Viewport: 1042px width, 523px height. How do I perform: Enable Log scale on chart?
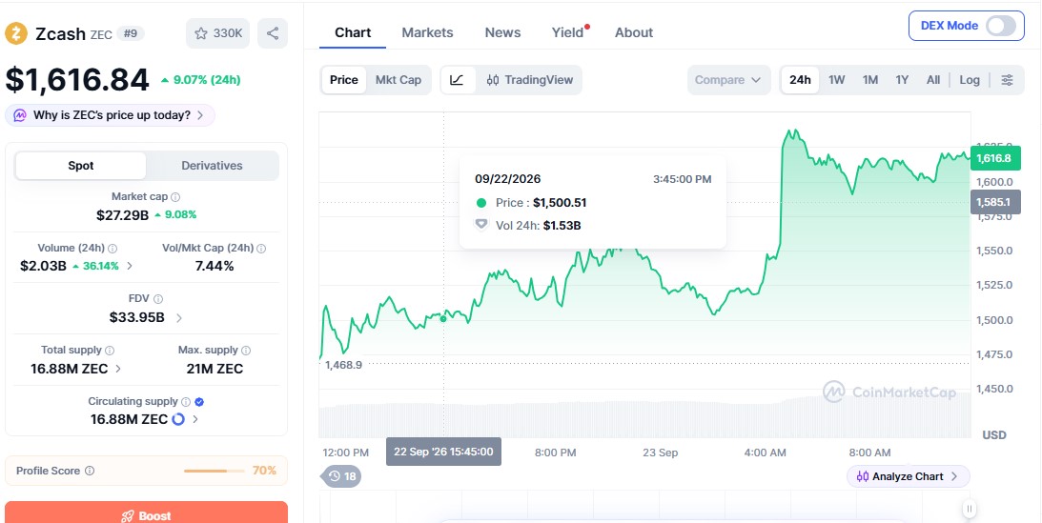coord(970,80)
